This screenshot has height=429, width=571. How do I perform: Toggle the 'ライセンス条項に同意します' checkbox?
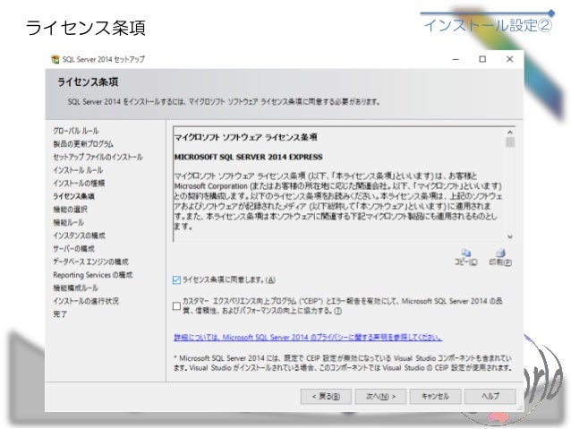coord(176,280)
